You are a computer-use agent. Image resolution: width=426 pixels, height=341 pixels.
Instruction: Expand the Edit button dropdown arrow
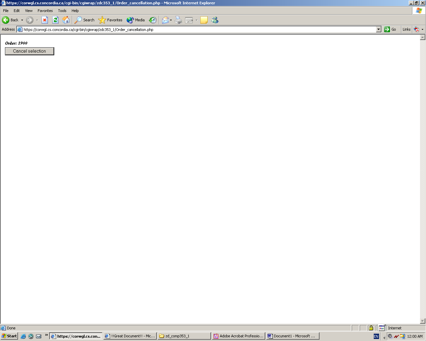pyautogui.click(x=196, y=20)
